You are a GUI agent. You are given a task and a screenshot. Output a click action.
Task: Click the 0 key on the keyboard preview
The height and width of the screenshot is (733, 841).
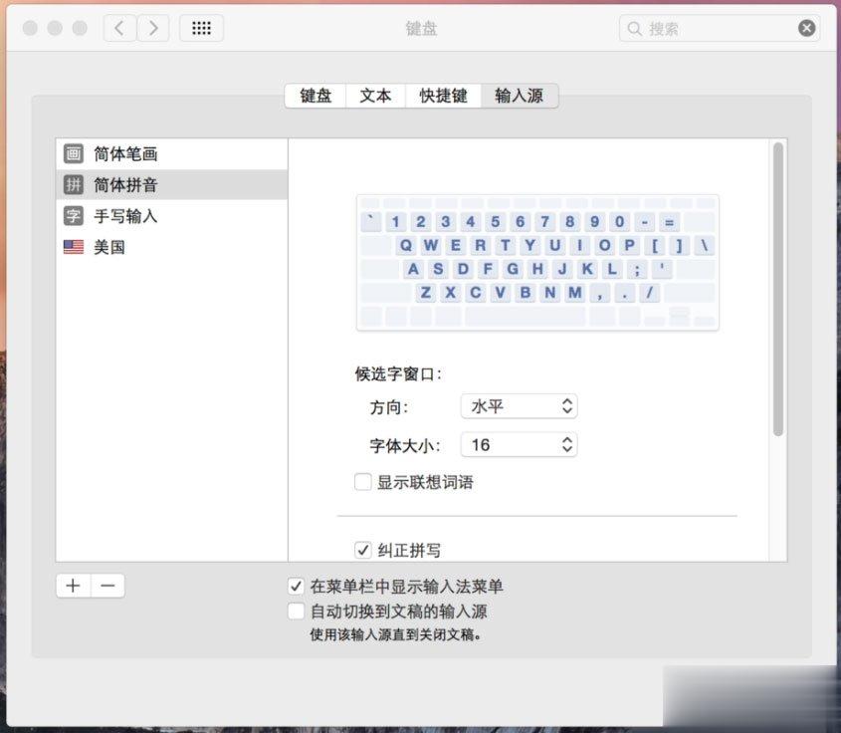619,222
